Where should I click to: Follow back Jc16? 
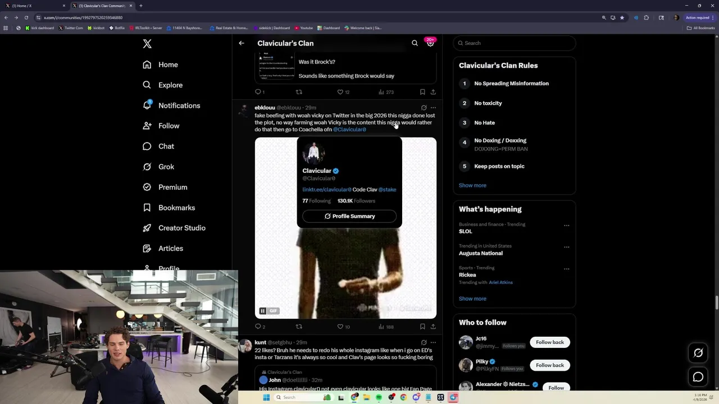pos(549,342)
